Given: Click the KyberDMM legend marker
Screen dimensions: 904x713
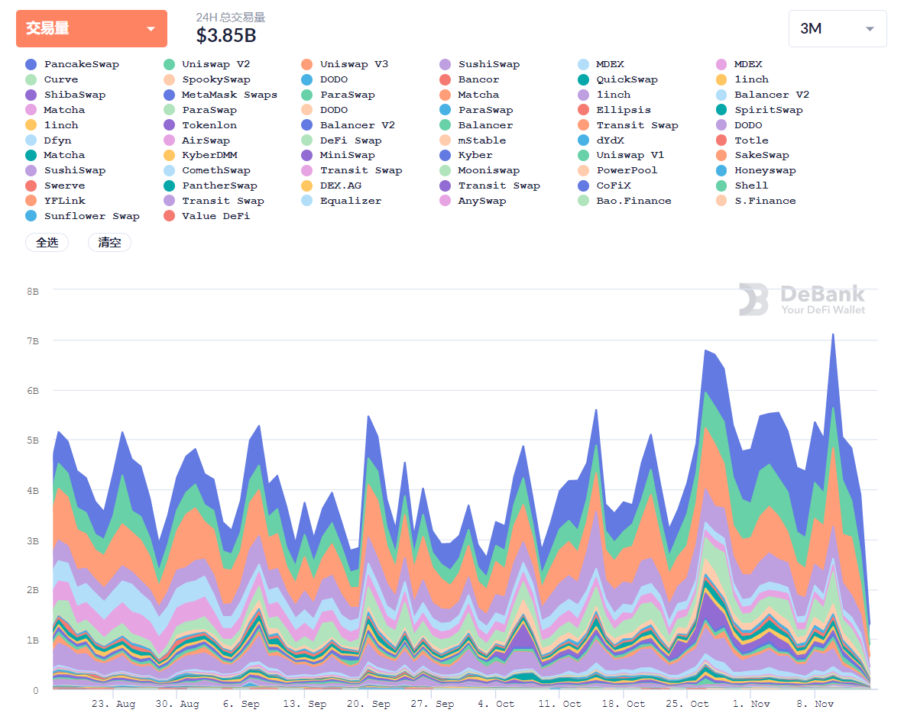Looking at the screenshot, I should pyautogui.click(x=169, y=155).
